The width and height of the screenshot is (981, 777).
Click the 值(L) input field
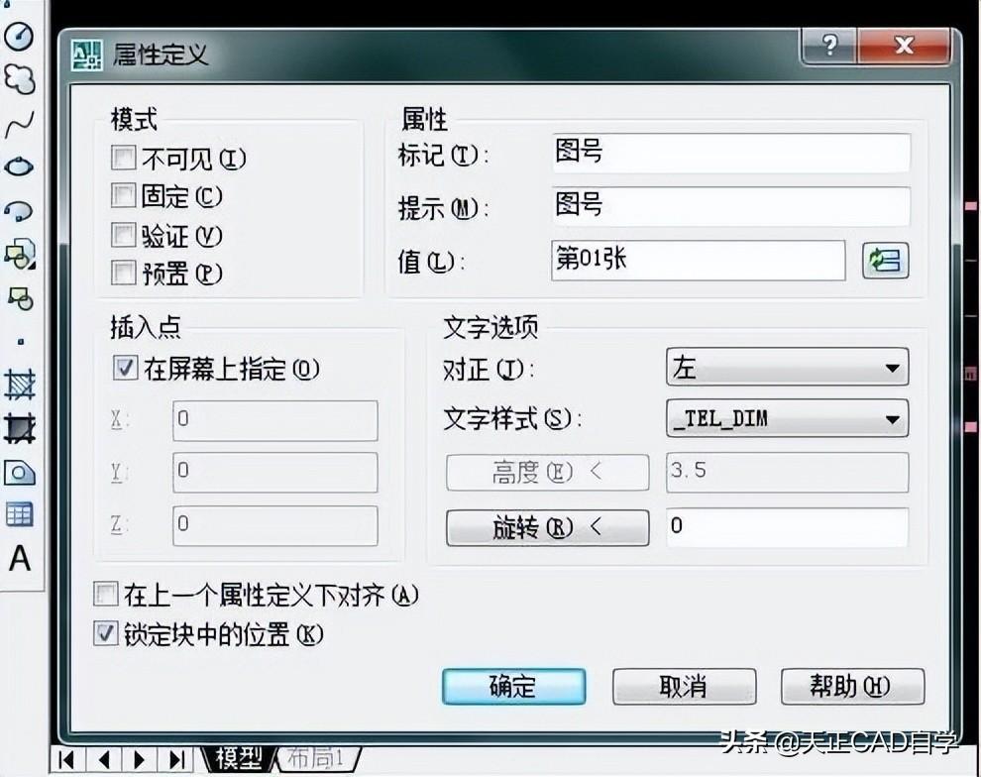[x=699, y=261]
